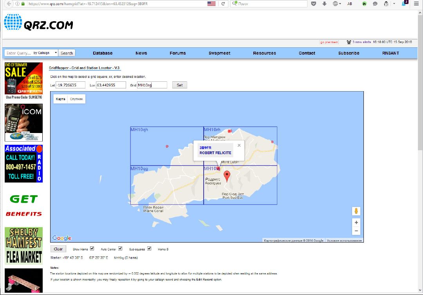
Task: Click the large red map marker pin
Action: (x=227, y=176)
